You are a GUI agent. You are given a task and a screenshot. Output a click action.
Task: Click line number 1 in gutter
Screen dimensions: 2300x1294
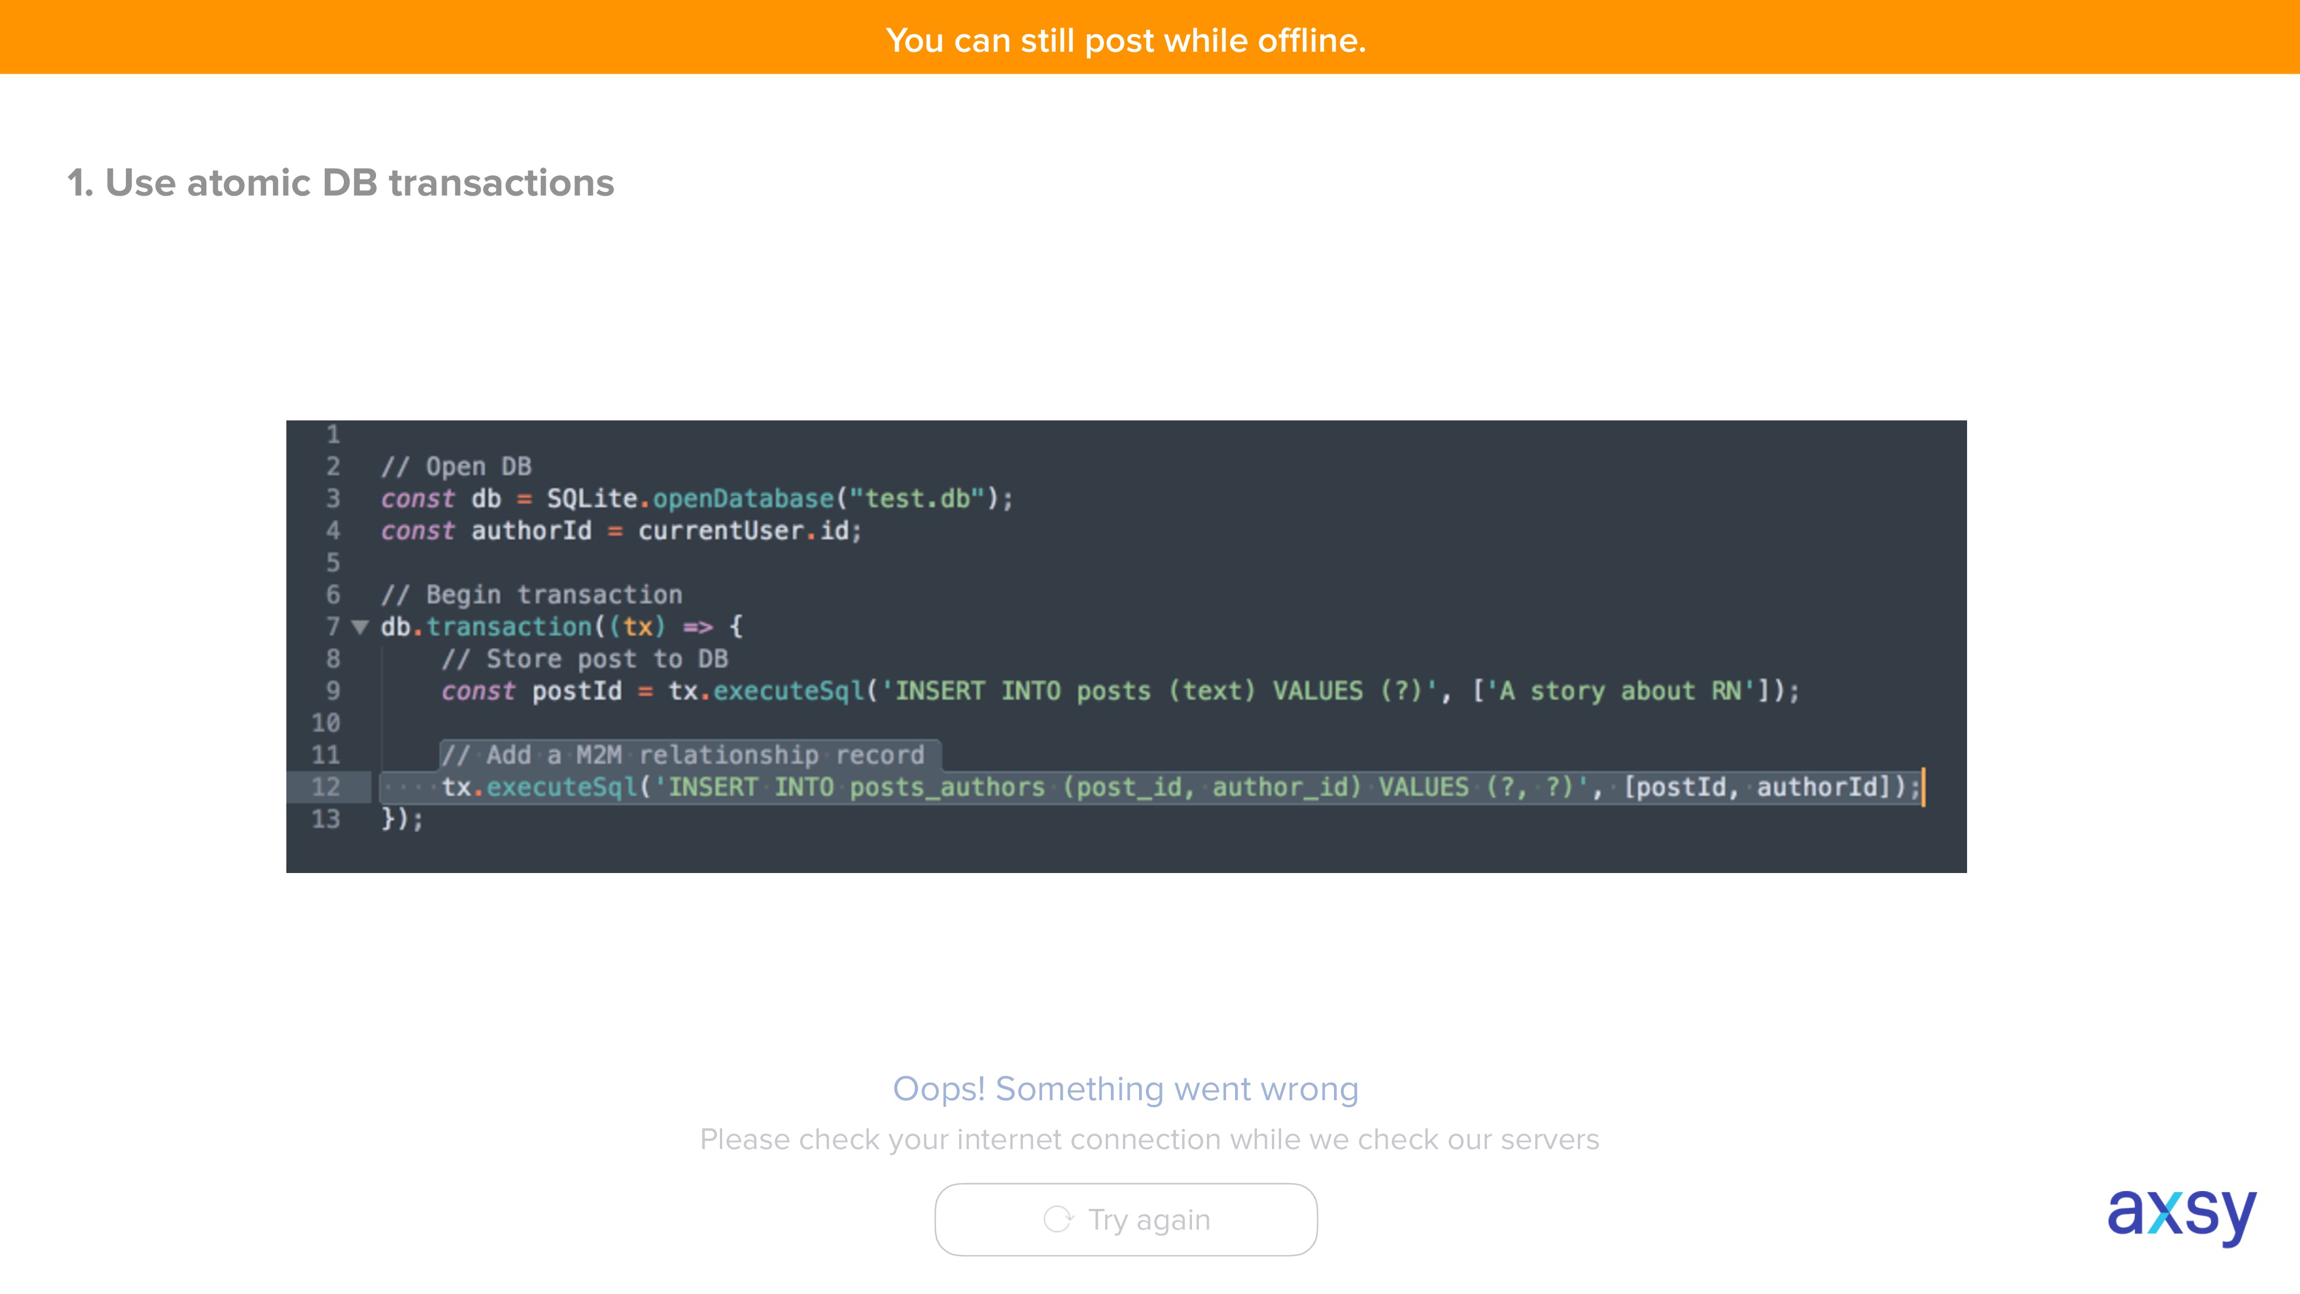click(333, 435)
